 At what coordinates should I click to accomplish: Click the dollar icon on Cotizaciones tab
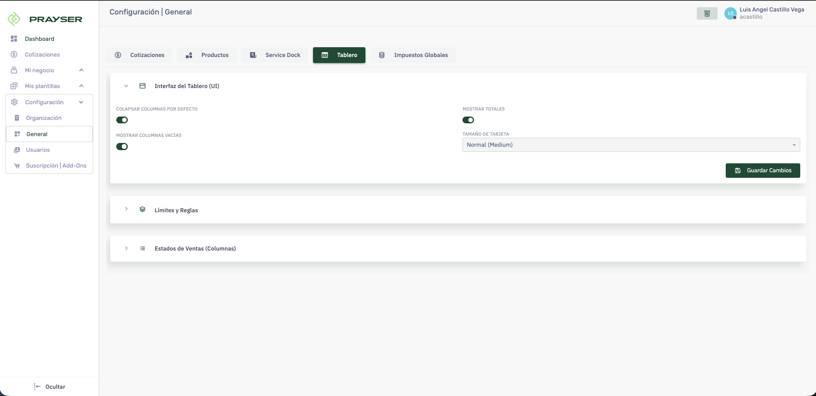pos(118,55)
